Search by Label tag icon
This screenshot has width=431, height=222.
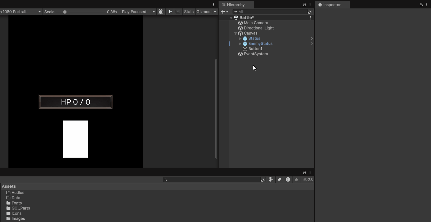[279, 180]
